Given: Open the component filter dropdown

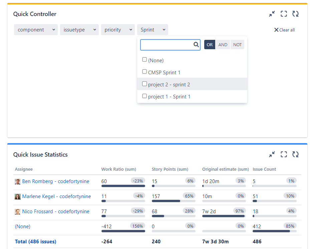Looking at the screenshot, I should [36, 29].
